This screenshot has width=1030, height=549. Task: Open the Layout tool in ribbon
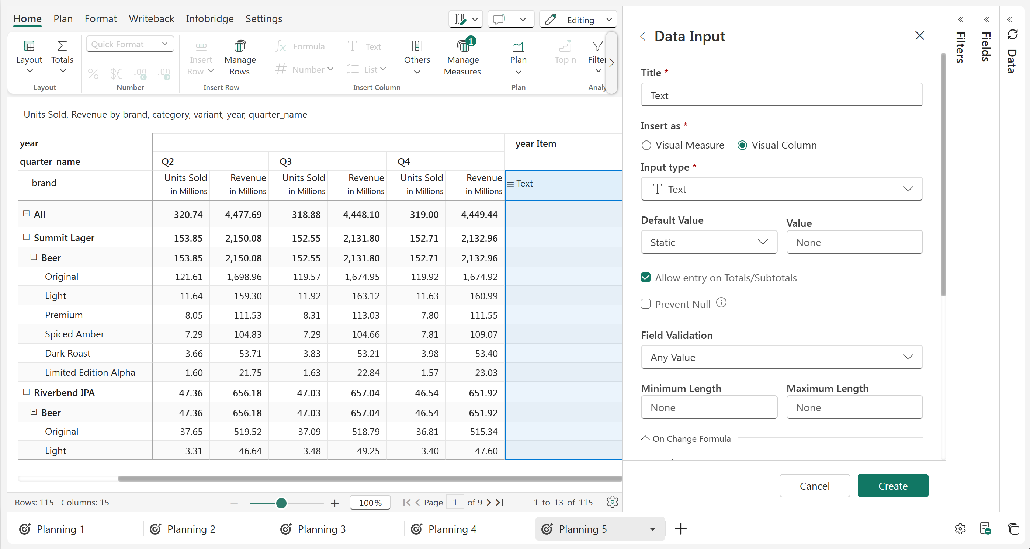point(29,56)
